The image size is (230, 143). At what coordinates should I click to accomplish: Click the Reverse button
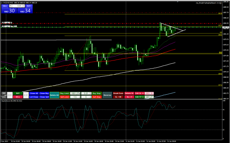click(107, 95)
